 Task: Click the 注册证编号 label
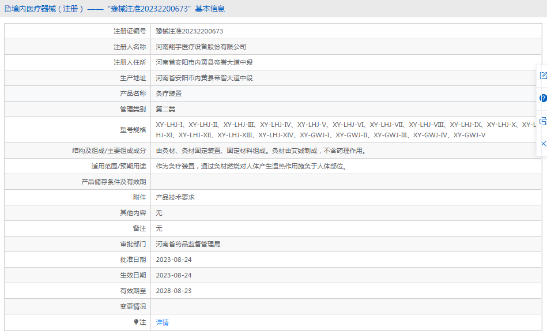click(x=130, y=31)
